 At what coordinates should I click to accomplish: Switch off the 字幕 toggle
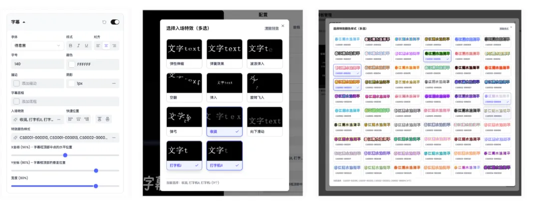click(x=115, y=22)
